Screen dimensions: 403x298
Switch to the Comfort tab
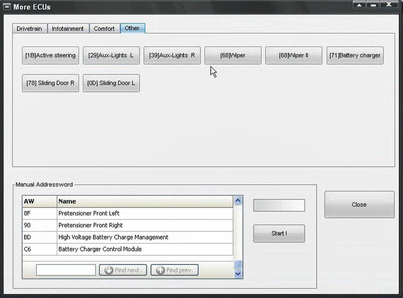(x=104, y=29)
